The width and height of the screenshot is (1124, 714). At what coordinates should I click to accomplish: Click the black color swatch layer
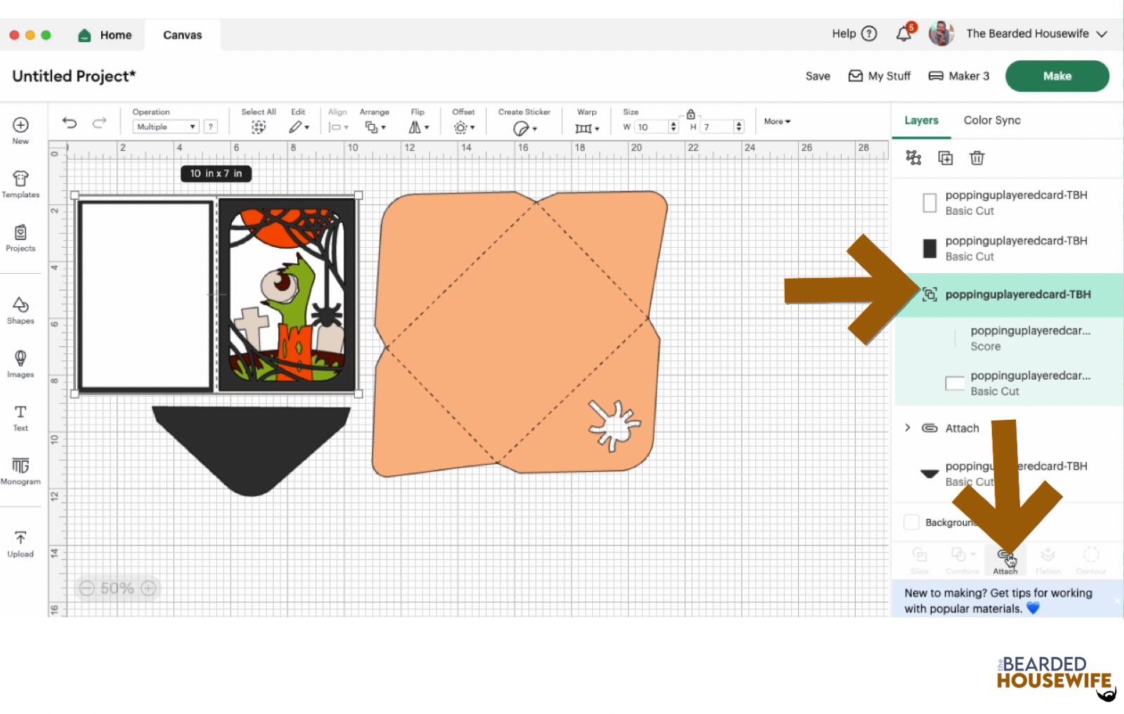929,248
